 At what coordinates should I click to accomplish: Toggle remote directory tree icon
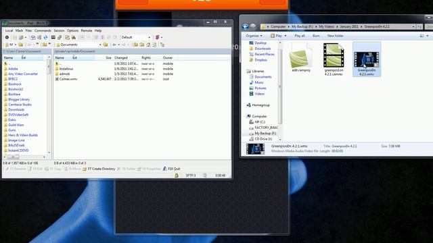click(162, 45)
